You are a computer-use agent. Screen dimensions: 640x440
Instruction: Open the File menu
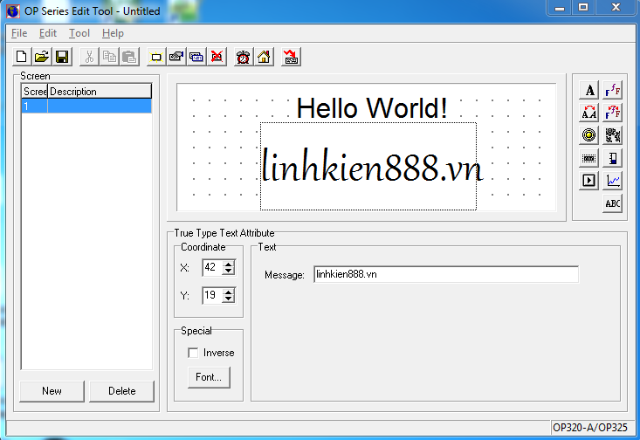(19, 33)
